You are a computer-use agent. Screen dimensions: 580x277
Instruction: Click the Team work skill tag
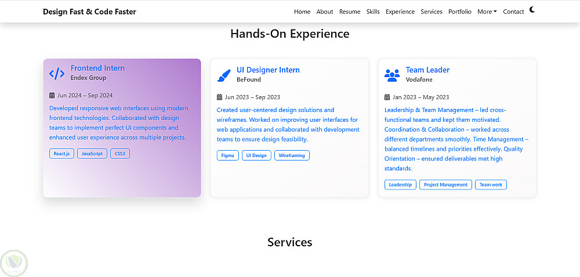pyautogui.click(x=491, y=185)
